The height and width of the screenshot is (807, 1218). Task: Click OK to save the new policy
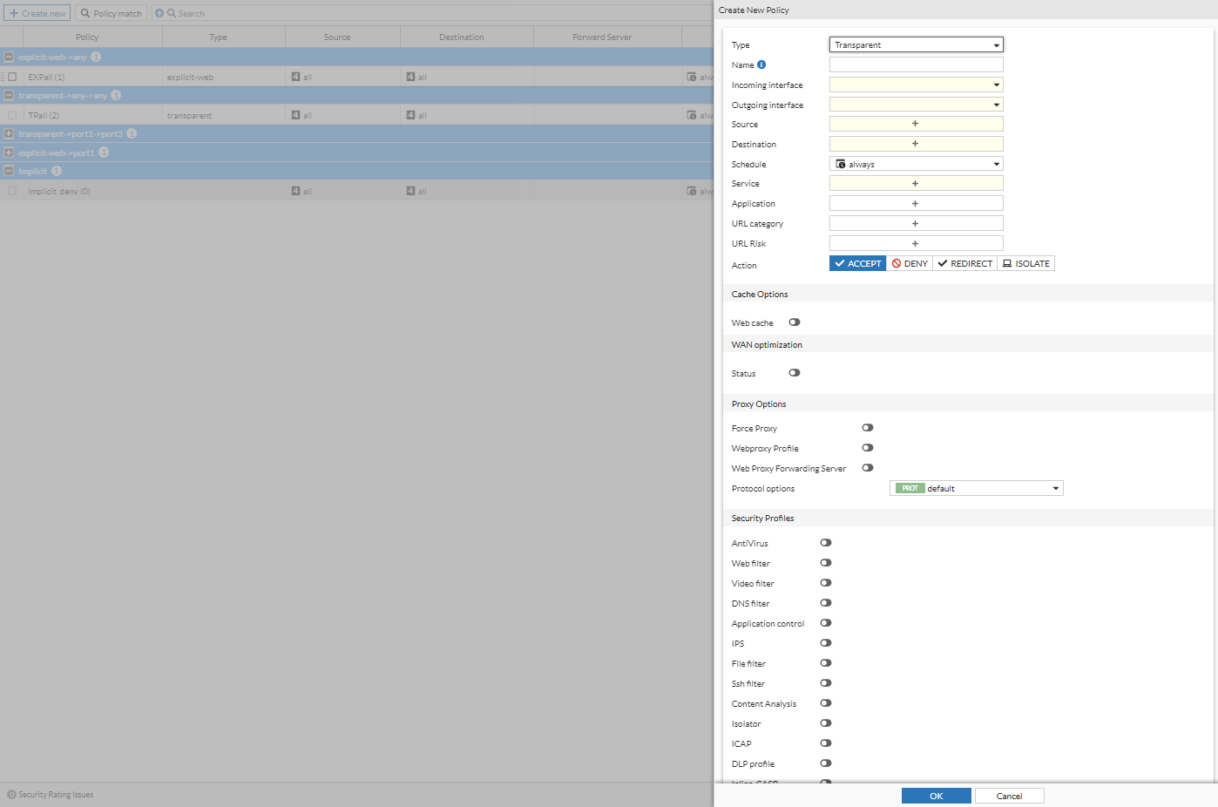[936, 796]
